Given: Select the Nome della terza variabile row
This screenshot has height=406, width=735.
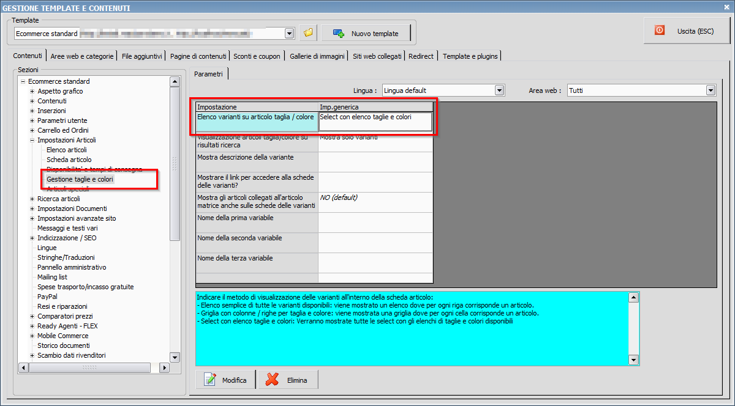Looking at the screenshot, I should (x=257, y=263).
